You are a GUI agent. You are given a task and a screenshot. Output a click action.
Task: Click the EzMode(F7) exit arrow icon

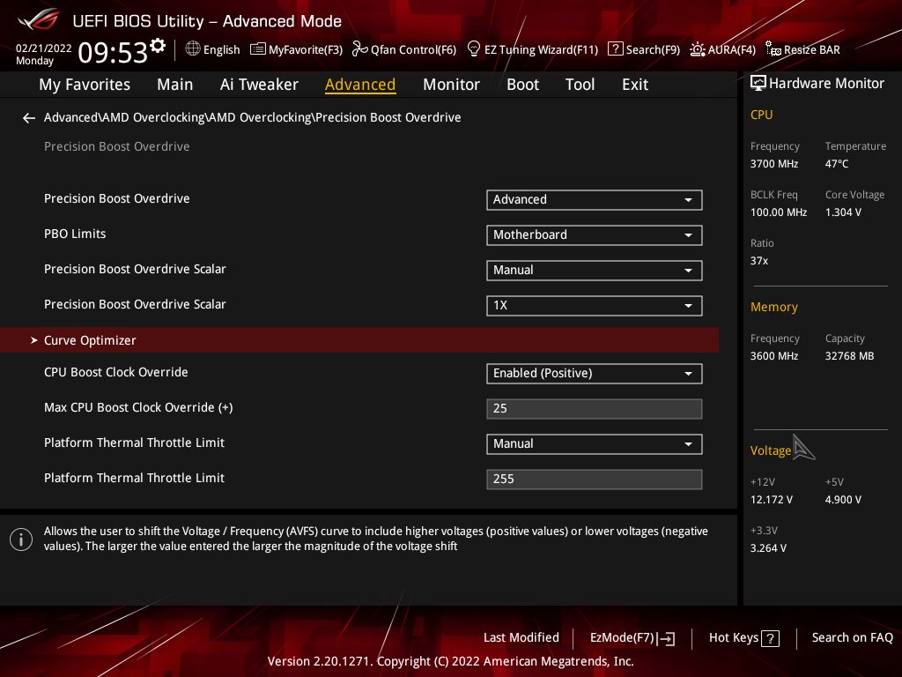666,638
